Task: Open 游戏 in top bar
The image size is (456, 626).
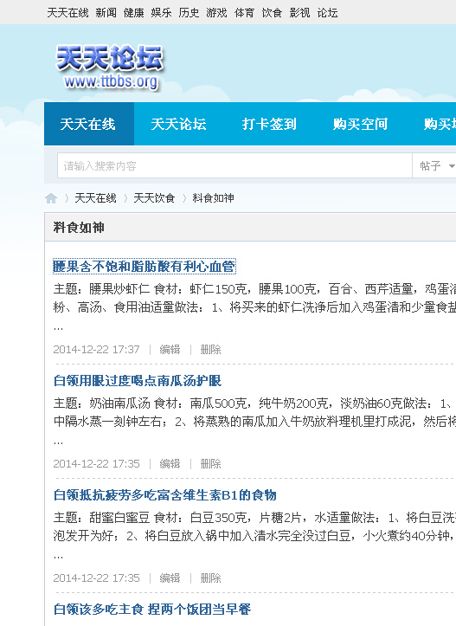Action: (216, 13)
